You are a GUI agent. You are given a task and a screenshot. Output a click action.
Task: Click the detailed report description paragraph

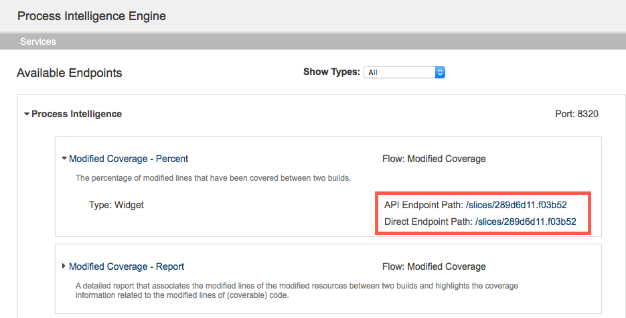(297, 291)
